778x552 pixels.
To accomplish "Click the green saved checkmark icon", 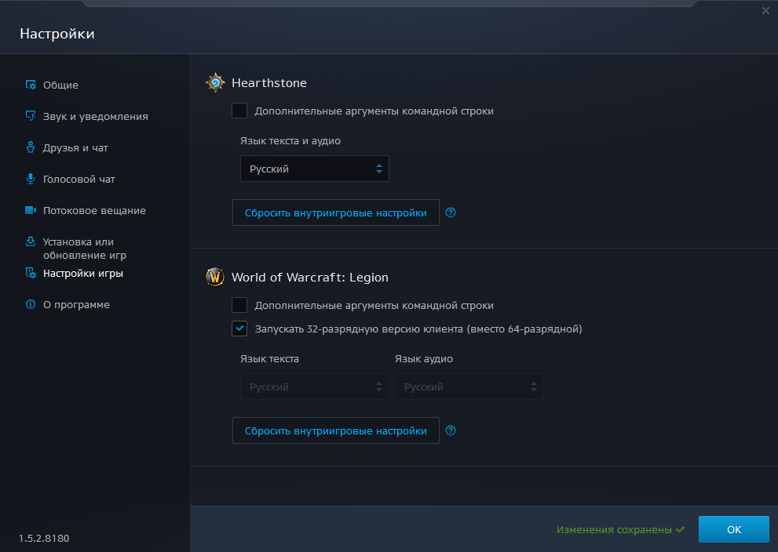I will click(680, 529).
